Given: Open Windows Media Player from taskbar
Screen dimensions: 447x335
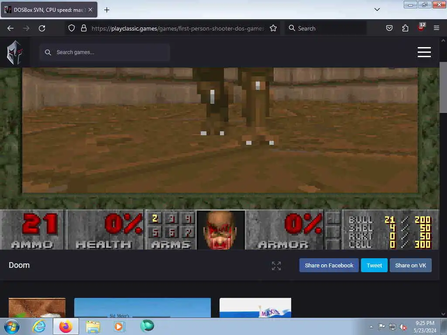Looking at the screenshot, I should point(119,327).
